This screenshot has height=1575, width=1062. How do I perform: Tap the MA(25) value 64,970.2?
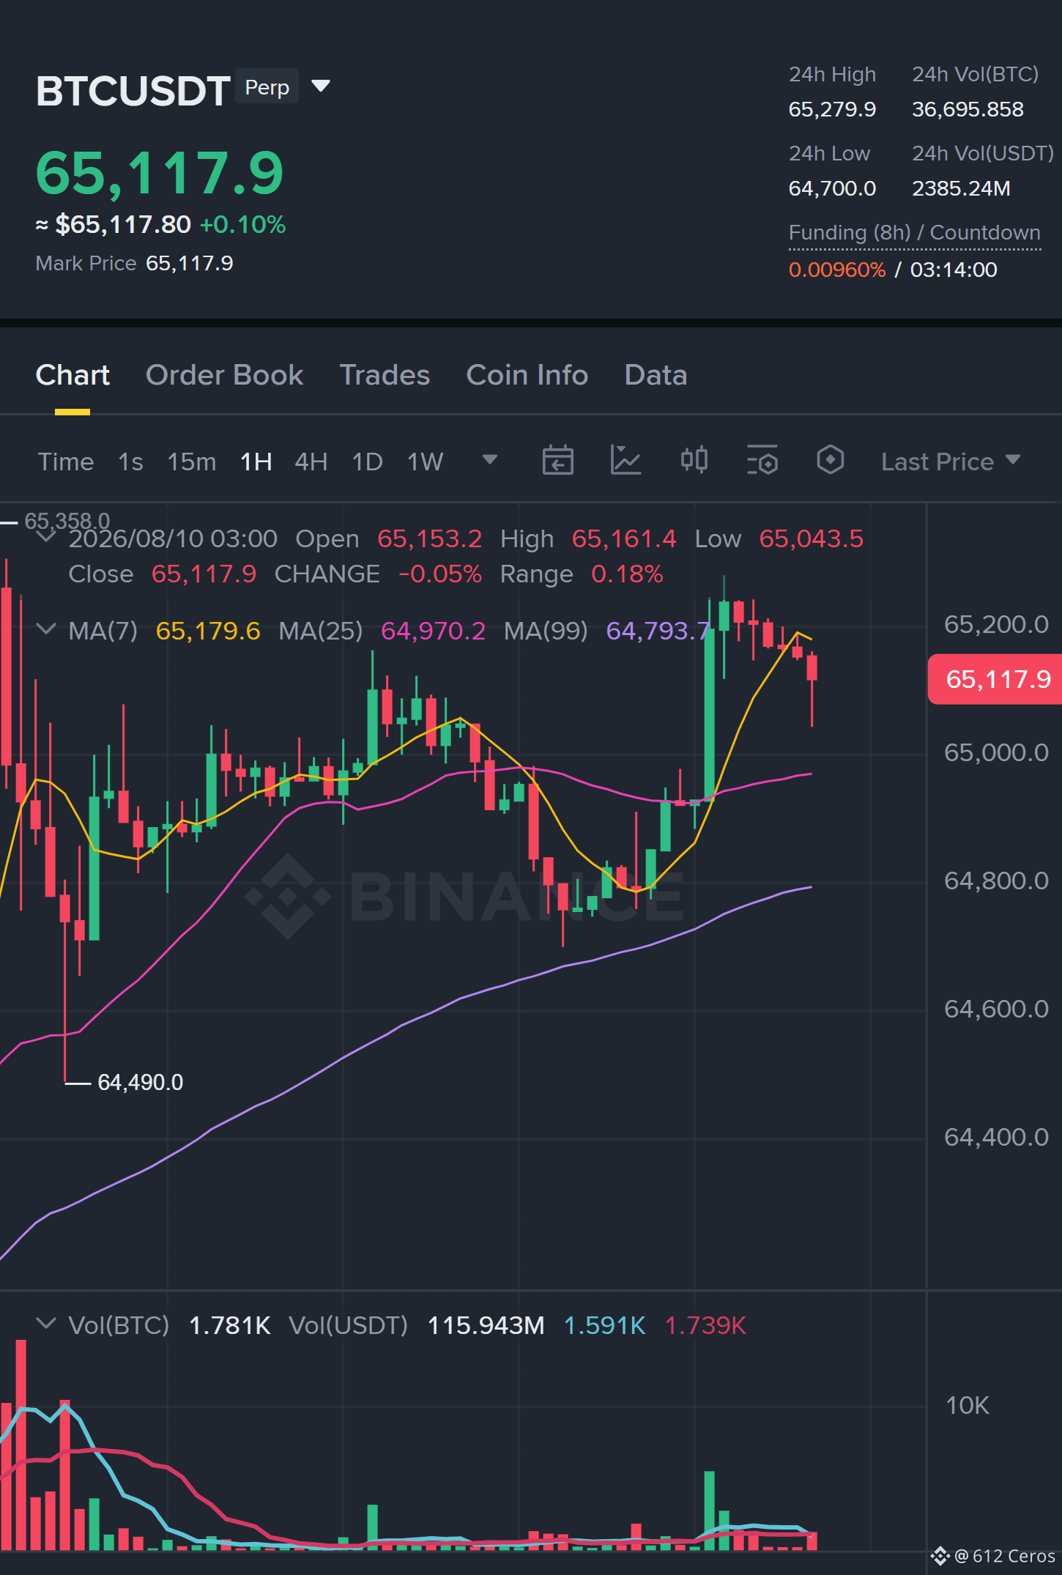[x=434, y=631]
